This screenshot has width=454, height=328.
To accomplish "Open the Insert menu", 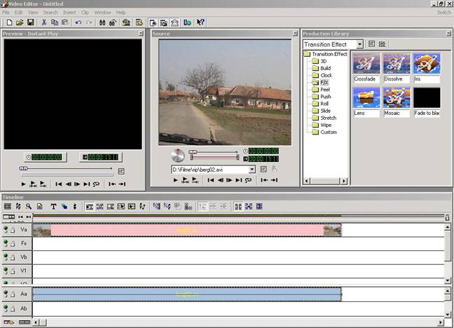I will (x=69, y=13).
